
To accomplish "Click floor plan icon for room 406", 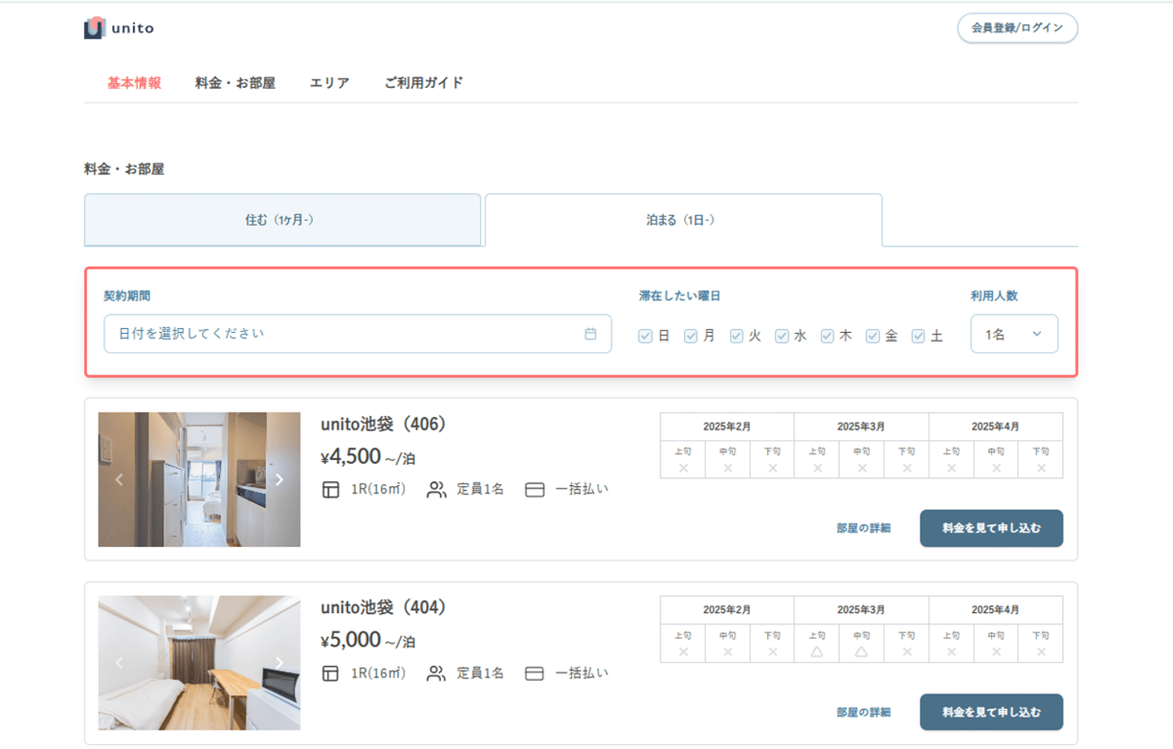I will (x=331, y=490).
